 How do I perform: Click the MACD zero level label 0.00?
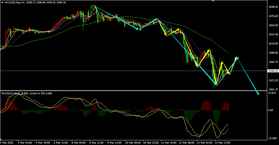click(x=271, y=110)
